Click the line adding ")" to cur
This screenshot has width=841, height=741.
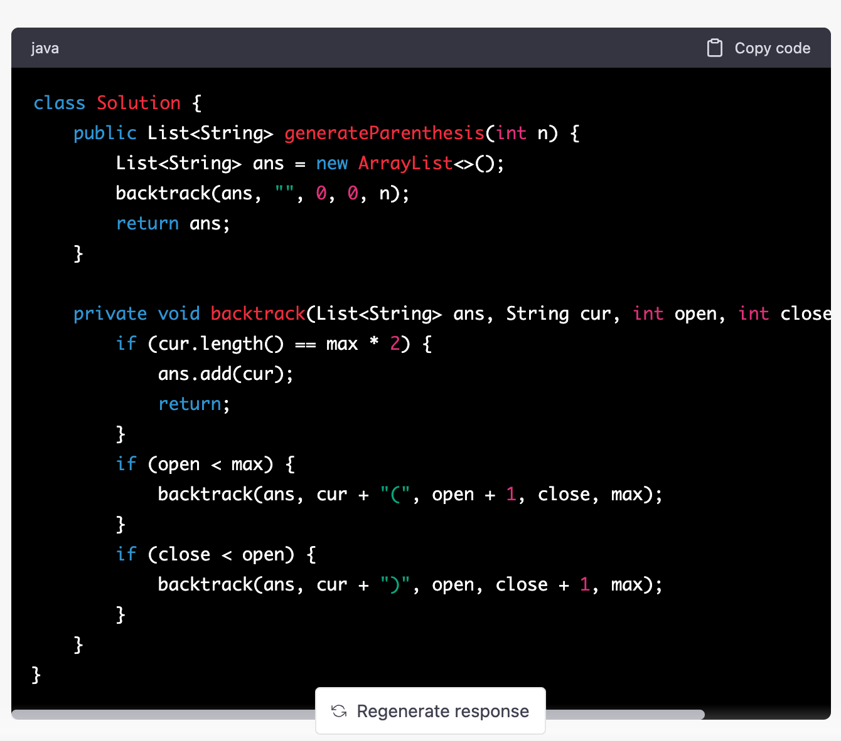410,584
